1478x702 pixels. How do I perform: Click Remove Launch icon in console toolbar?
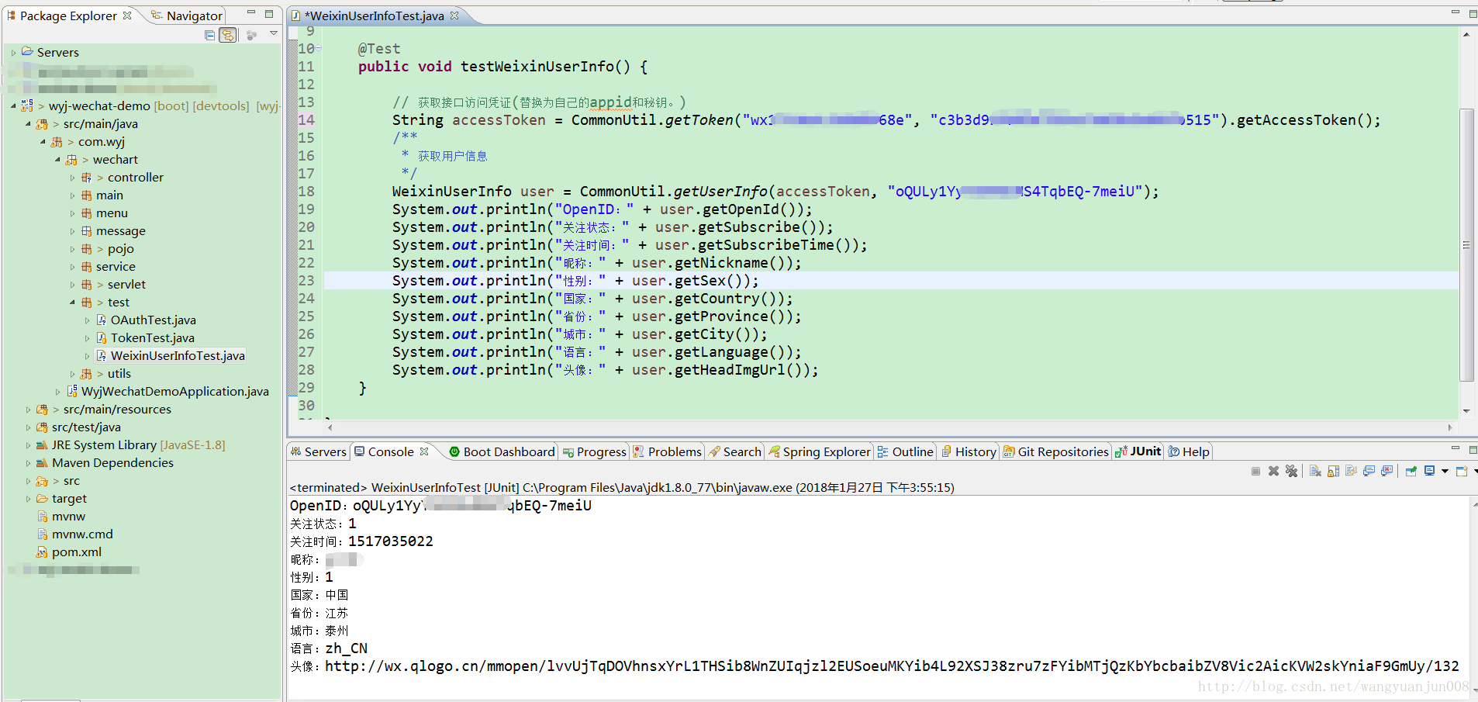[1273, 471]
